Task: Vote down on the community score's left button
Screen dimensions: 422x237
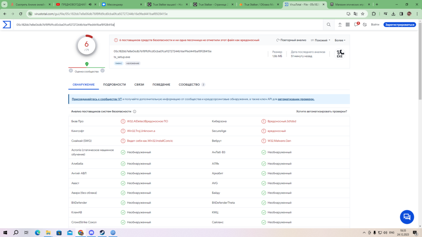Action: pyautogui.click(x=71, y=70)
